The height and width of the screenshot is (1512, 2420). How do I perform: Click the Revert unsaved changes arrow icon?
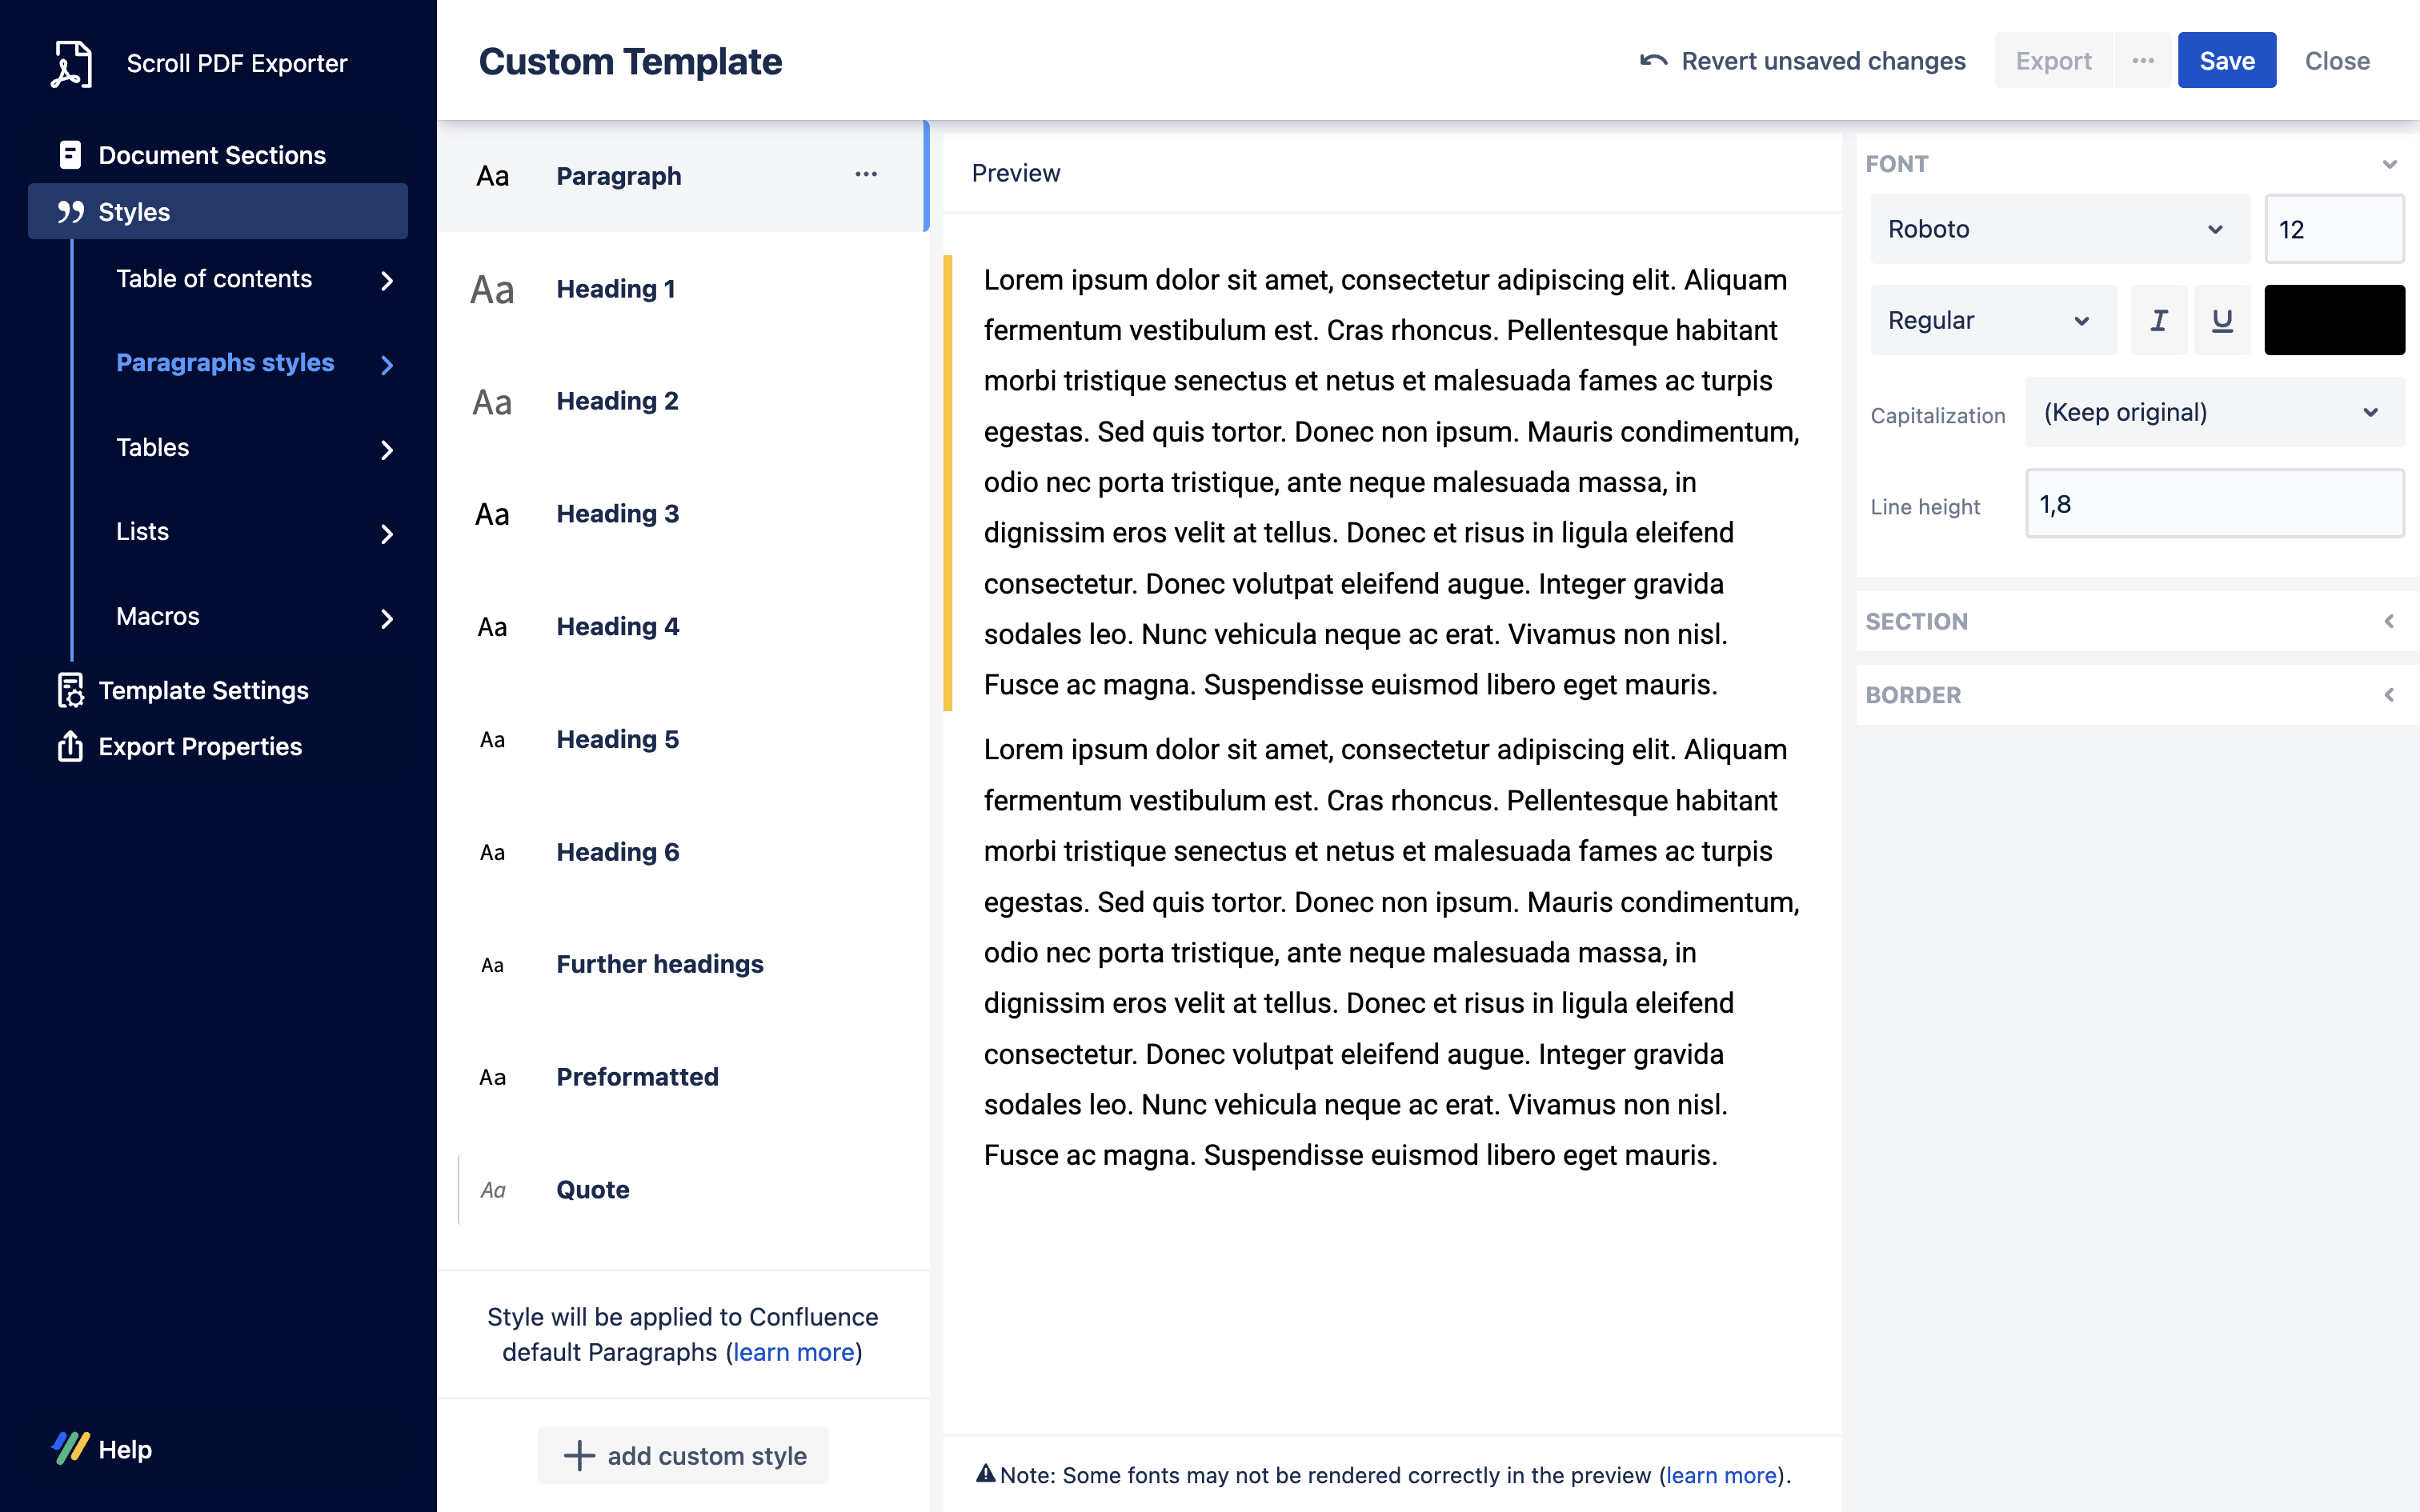[1653, 61]
